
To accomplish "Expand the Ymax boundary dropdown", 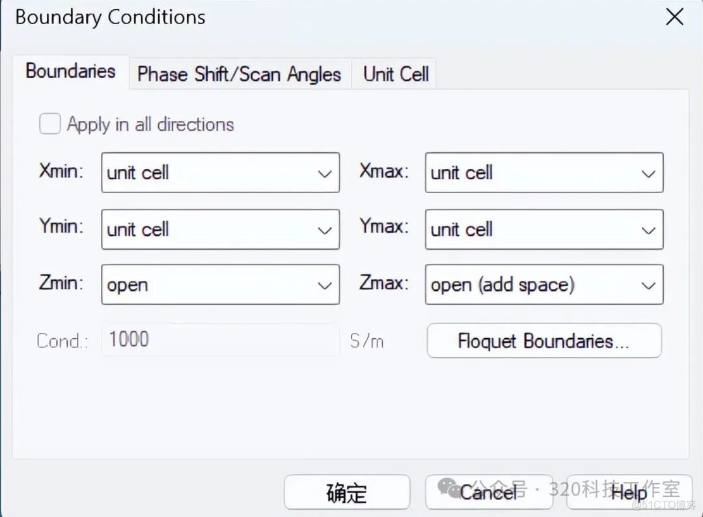I will tap(544, 229).
